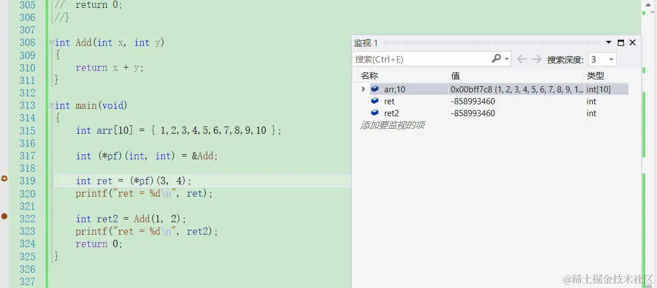Open the Watch 1 window options dropdown
Viewport: 657px width, 288px height.
pyautogui.click(x=609, y=43)
